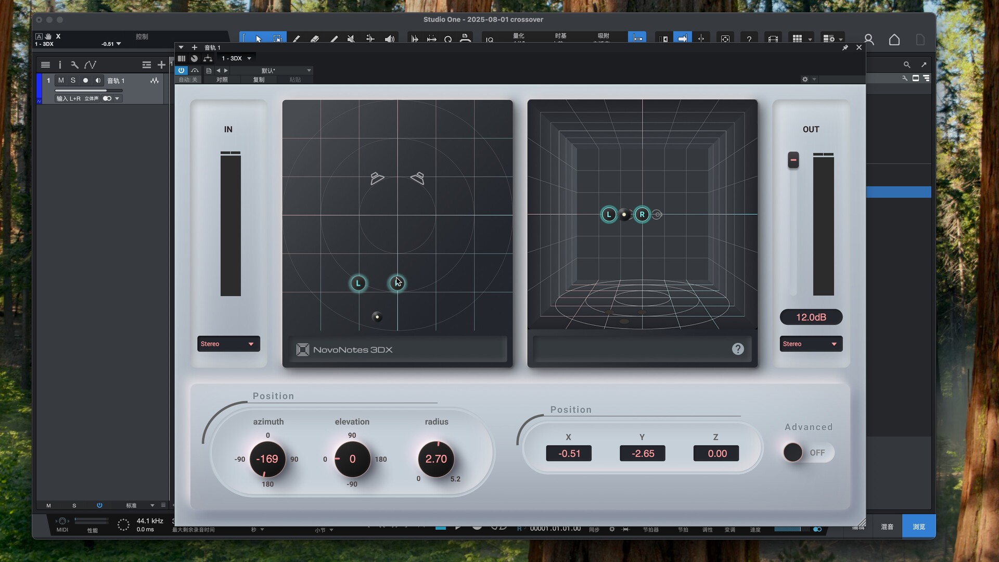Click the OUT gain fader handle
This screenshot has height=562, width=999.
[793, 160]
